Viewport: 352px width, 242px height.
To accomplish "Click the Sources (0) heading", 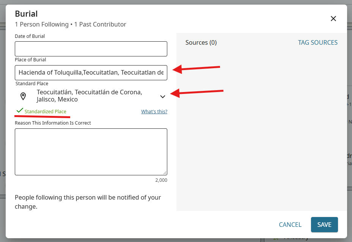I will click(201, 42).
